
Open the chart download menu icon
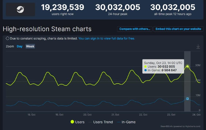(x=198, y=47)
